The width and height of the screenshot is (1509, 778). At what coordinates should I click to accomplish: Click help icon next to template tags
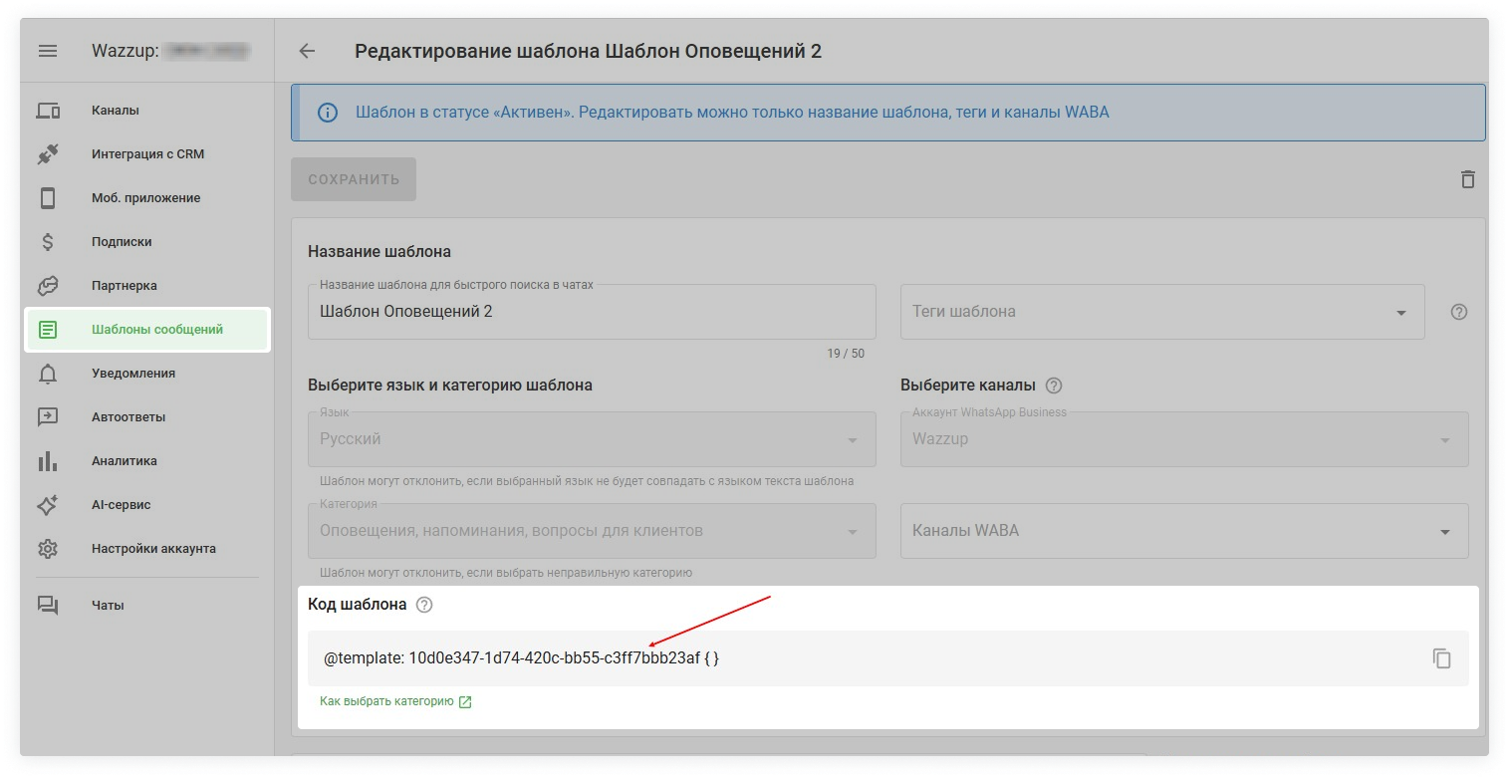tap(1459, 312)
